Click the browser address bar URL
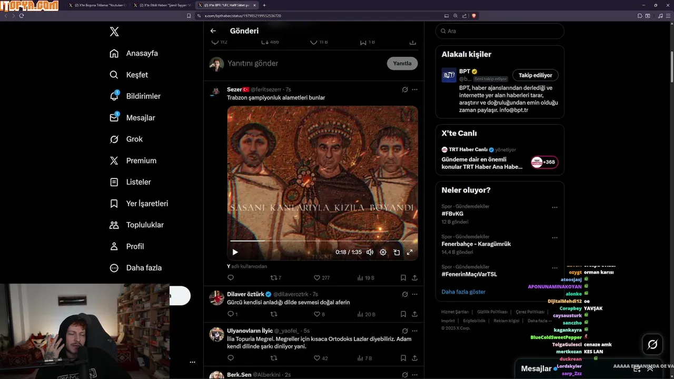The height and width of the screenshot is (379, 674). pyautogui.click(x=243, y=16)
